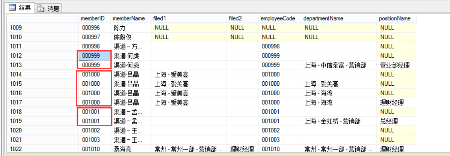Select the positionName column header

[396, 18]
